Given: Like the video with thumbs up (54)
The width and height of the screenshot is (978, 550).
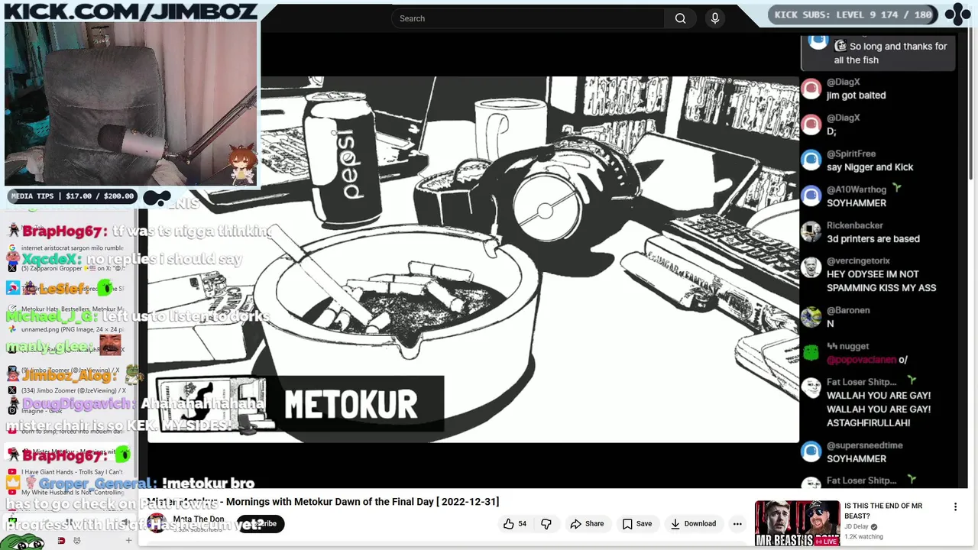Looking at the screenshot, I should click(x=514, y=524).
